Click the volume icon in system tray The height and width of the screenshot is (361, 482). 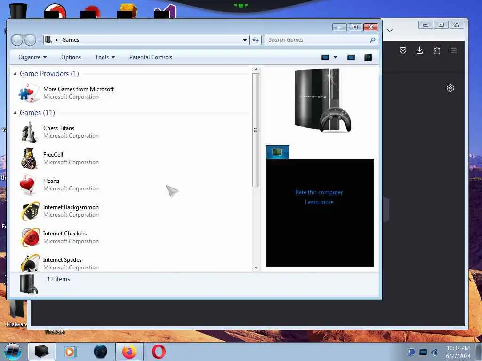434,352
